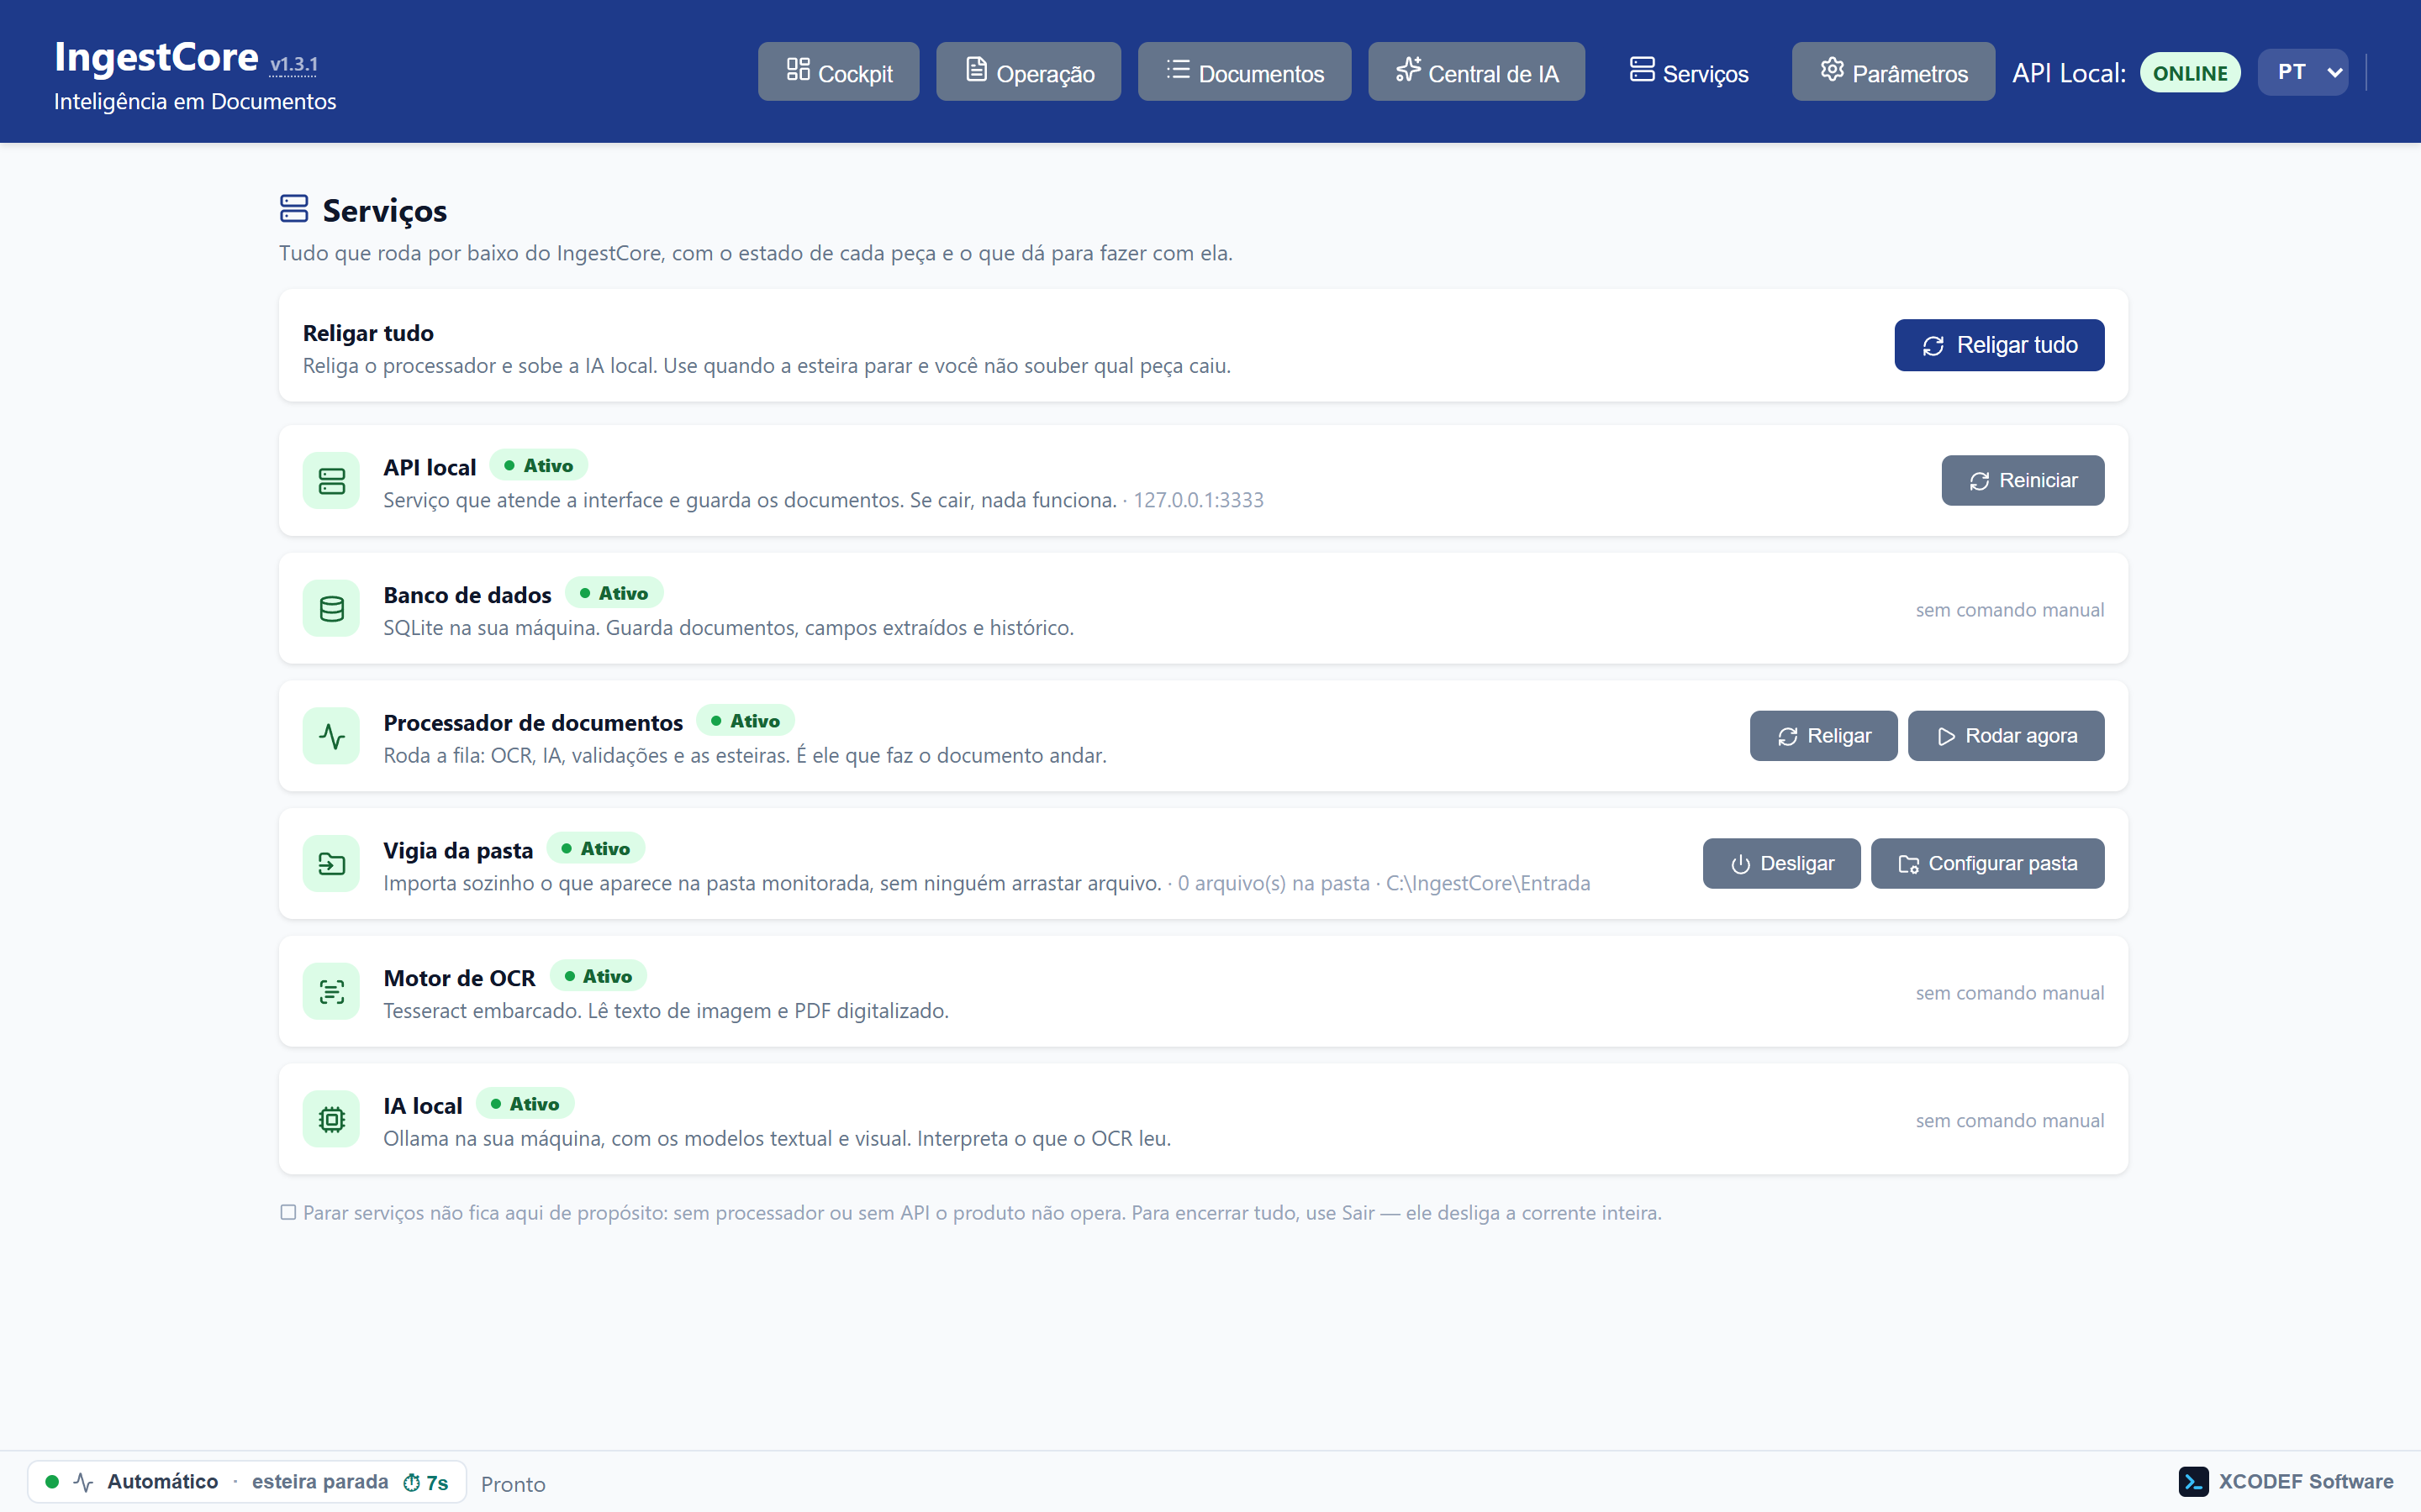Click the Ativo badge beside IA local
Viewport: 2421px width, 1512px height.
pos(525,1104)
